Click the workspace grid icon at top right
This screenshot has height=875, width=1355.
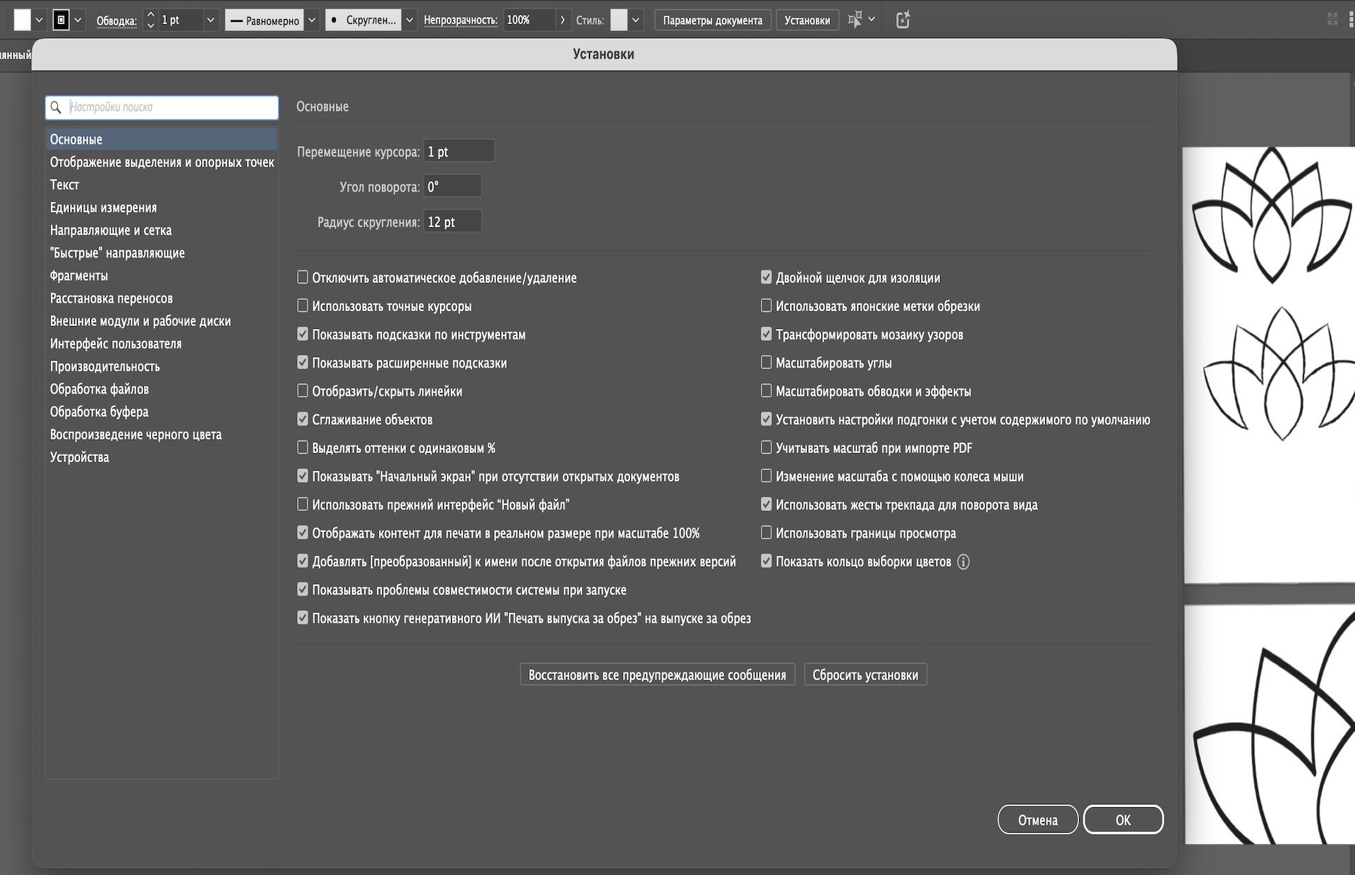[1332, 20]
